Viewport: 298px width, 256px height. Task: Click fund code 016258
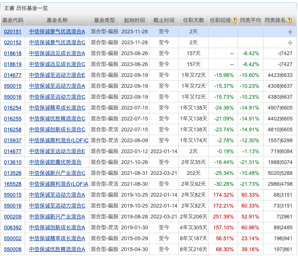pos(13,130)
